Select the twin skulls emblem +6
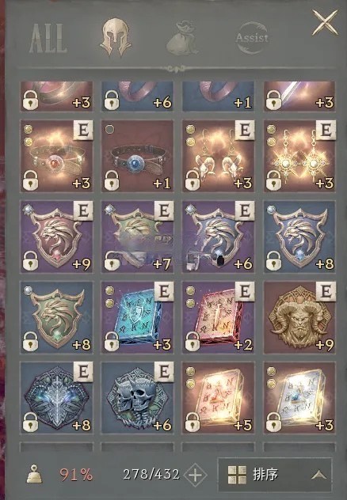The height and width of the screenshot is (500, 347). tap(138, 398)
